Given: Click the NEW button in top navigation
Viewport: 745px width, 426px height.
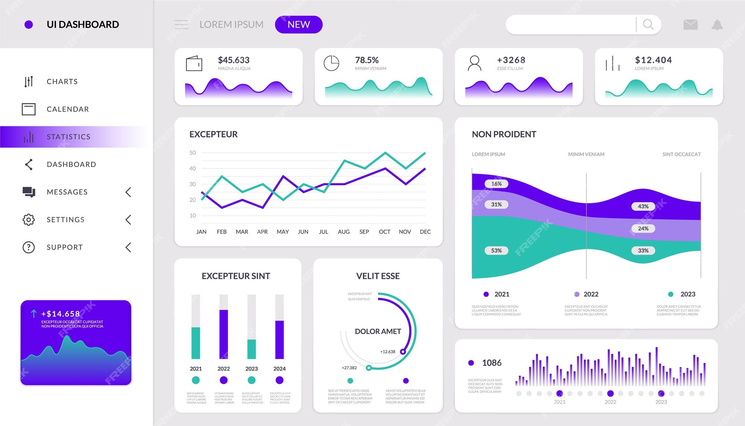Looking at the screenshot, I should click(x=299, y=23).
